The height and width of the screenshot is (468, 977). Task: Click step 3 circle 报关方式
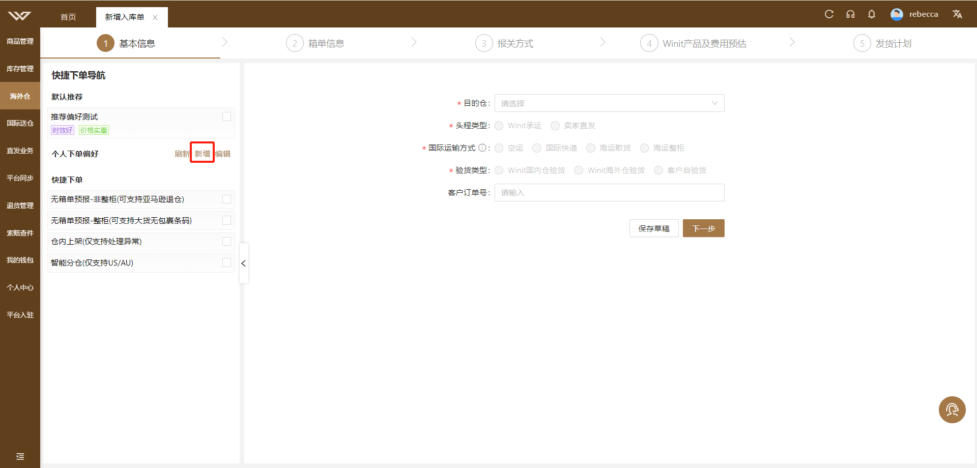[x=484, y=43]
